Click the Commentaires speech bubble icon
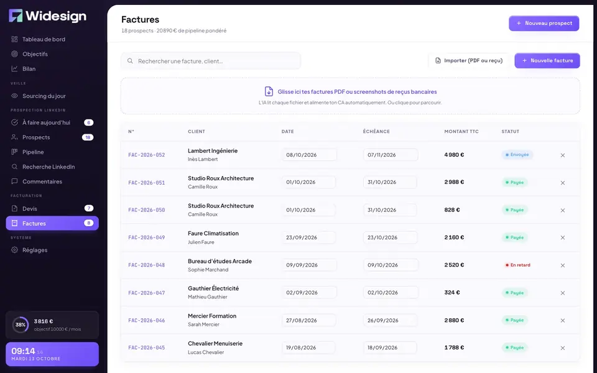The height and width of the screenshot is (373, 597). [x=14, y=182]
